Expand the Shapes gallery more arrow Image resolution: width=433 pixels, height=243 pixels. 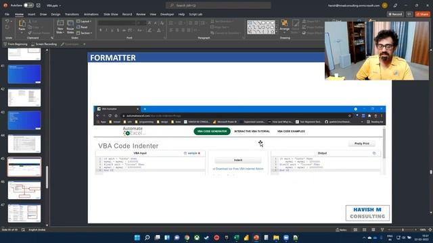tap(277, 32)
